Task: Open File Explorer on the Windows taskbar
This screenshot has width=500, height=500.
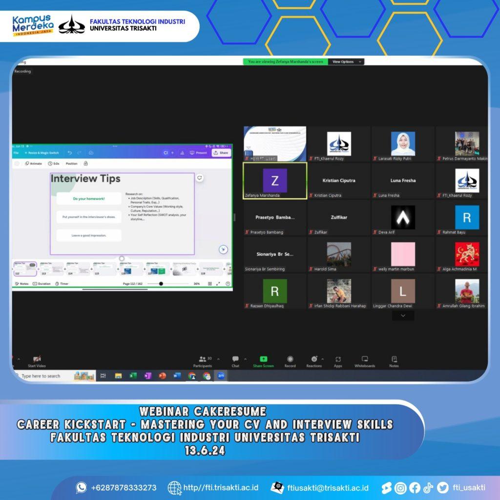Action: click(118, 375)
